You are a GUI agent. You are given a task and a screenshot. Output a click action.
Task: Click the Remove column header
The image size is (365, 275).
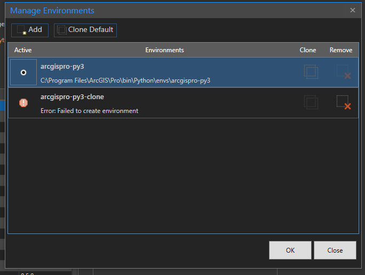[341, 50]
